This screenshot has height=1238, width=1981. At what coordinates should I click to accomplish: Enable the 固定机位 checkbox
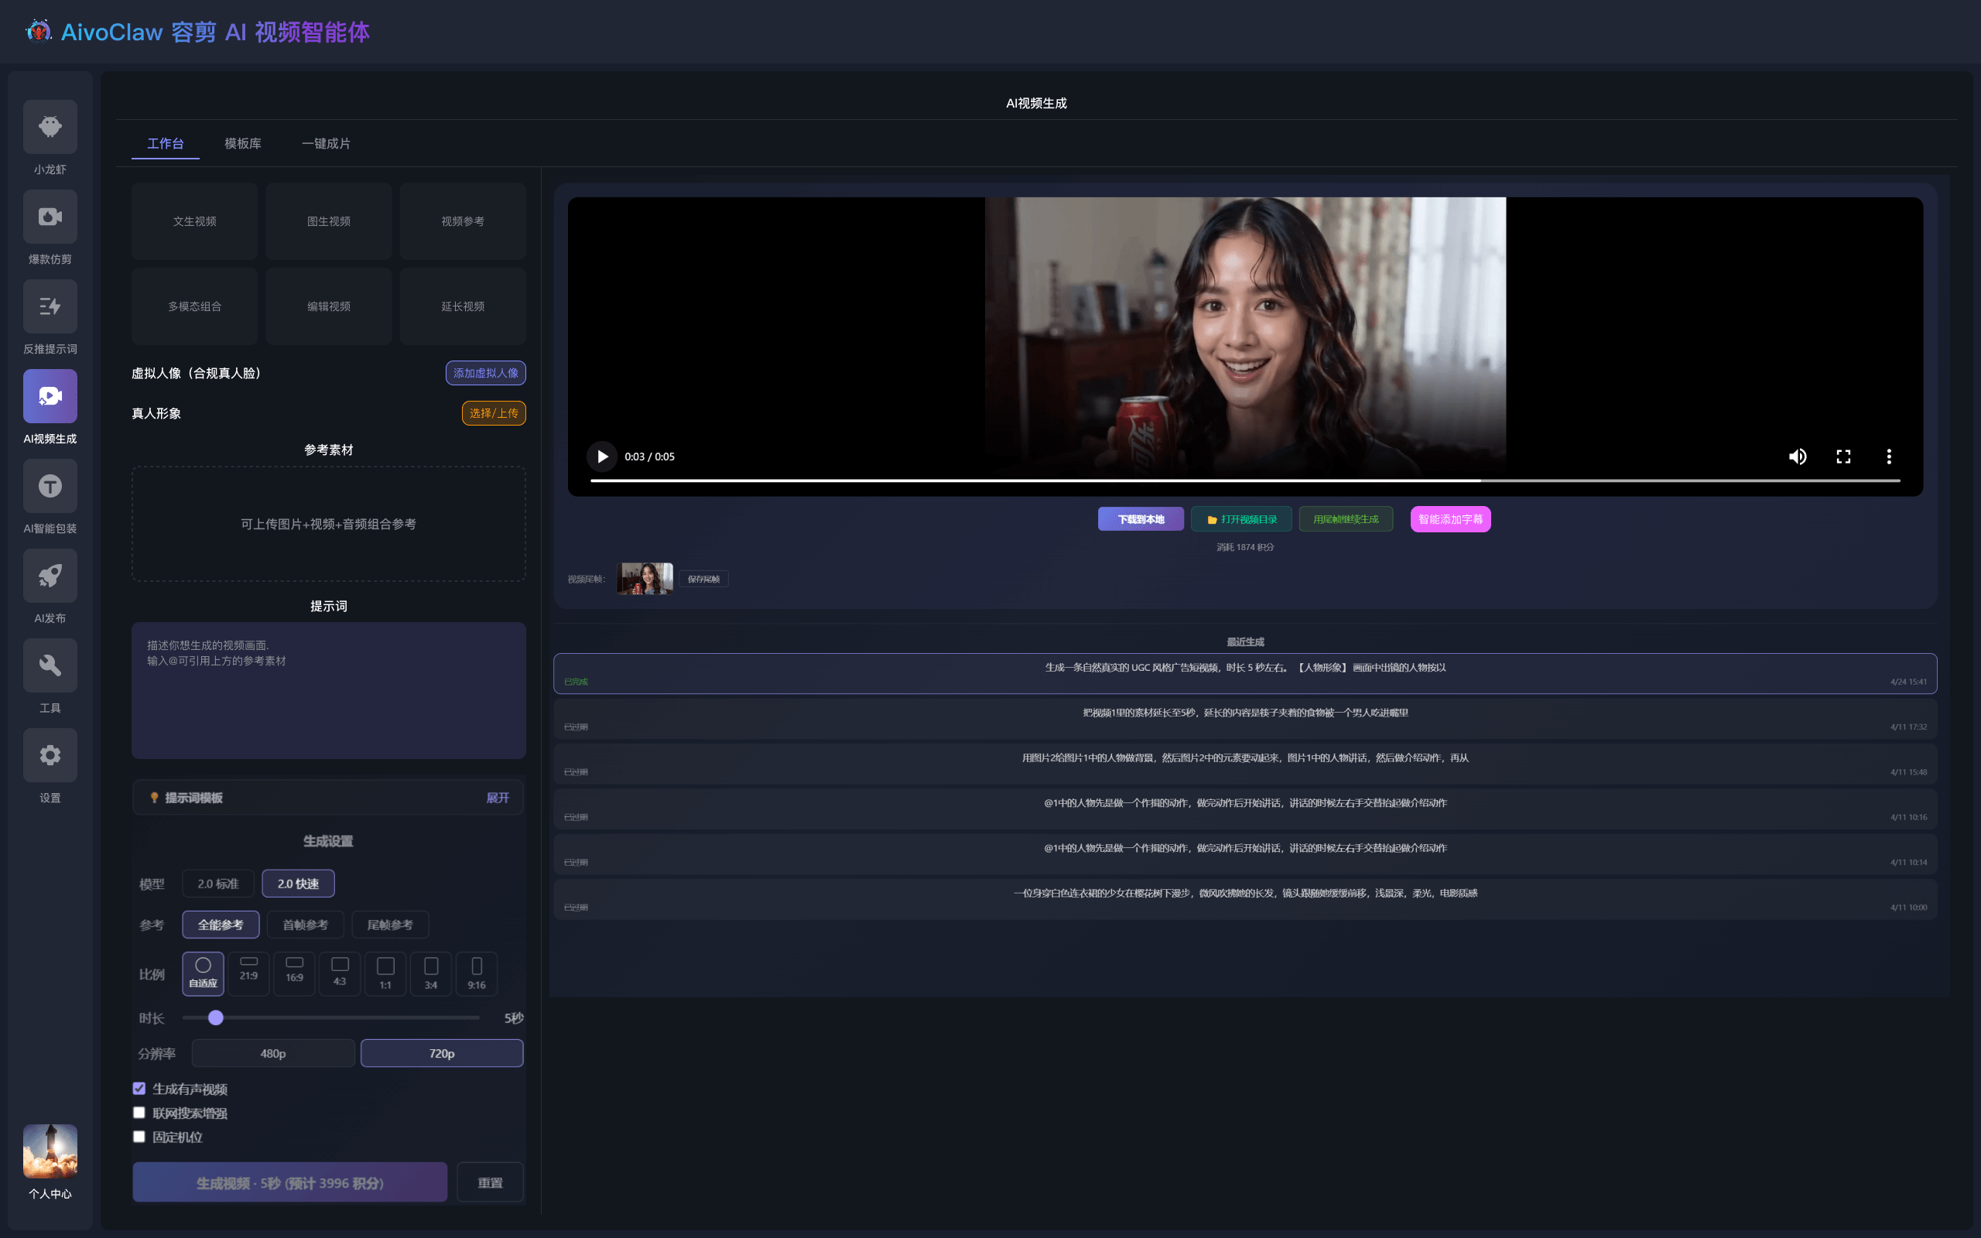[x=139, y=1137]
